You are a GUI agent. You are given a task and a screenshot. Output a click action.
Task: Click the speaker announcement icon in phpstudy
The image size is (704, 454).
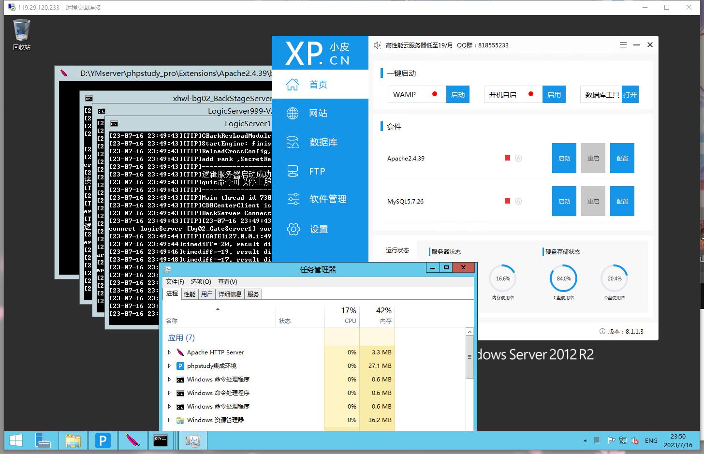click(x=377, y=45)
